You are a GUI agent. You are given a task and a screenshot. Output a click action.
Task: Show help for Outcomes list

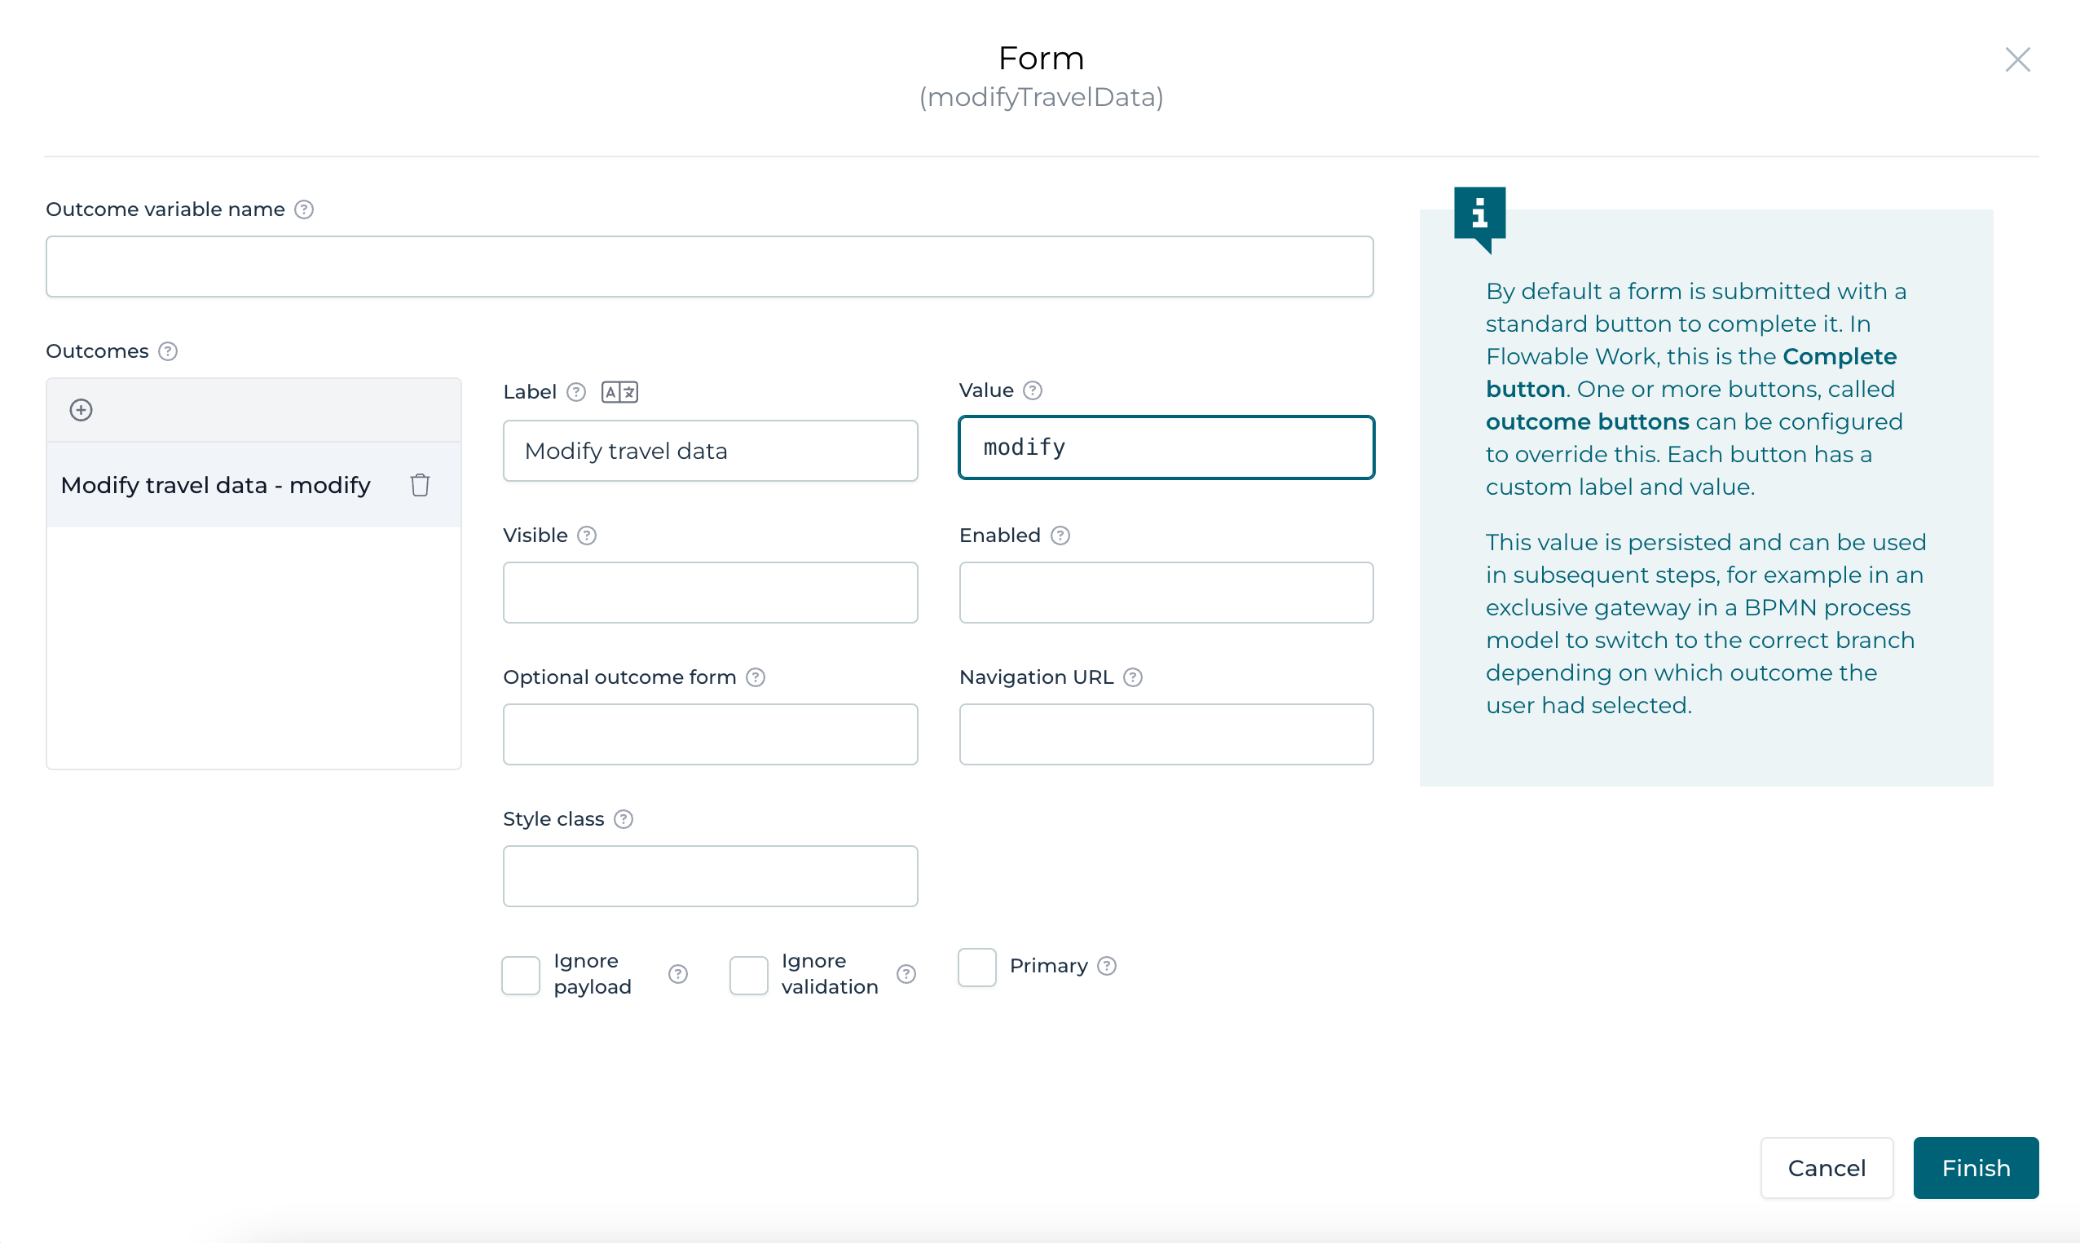pyautogui.click(x=169, y=352)
